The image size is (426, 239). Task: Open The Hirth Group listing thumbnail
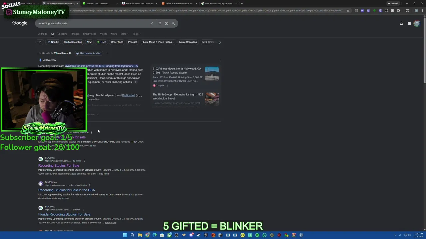click(212, 99)
